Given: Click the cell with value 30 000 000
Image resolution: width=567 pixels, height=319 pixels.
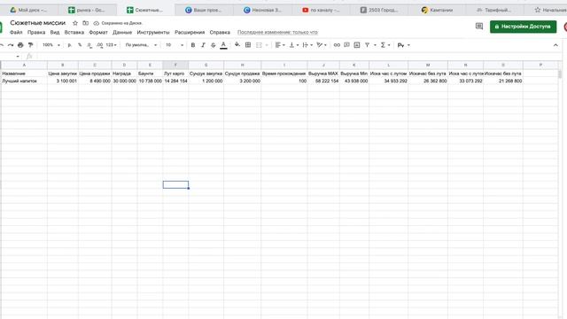Looking at the screenshot, I should (124, 81).
